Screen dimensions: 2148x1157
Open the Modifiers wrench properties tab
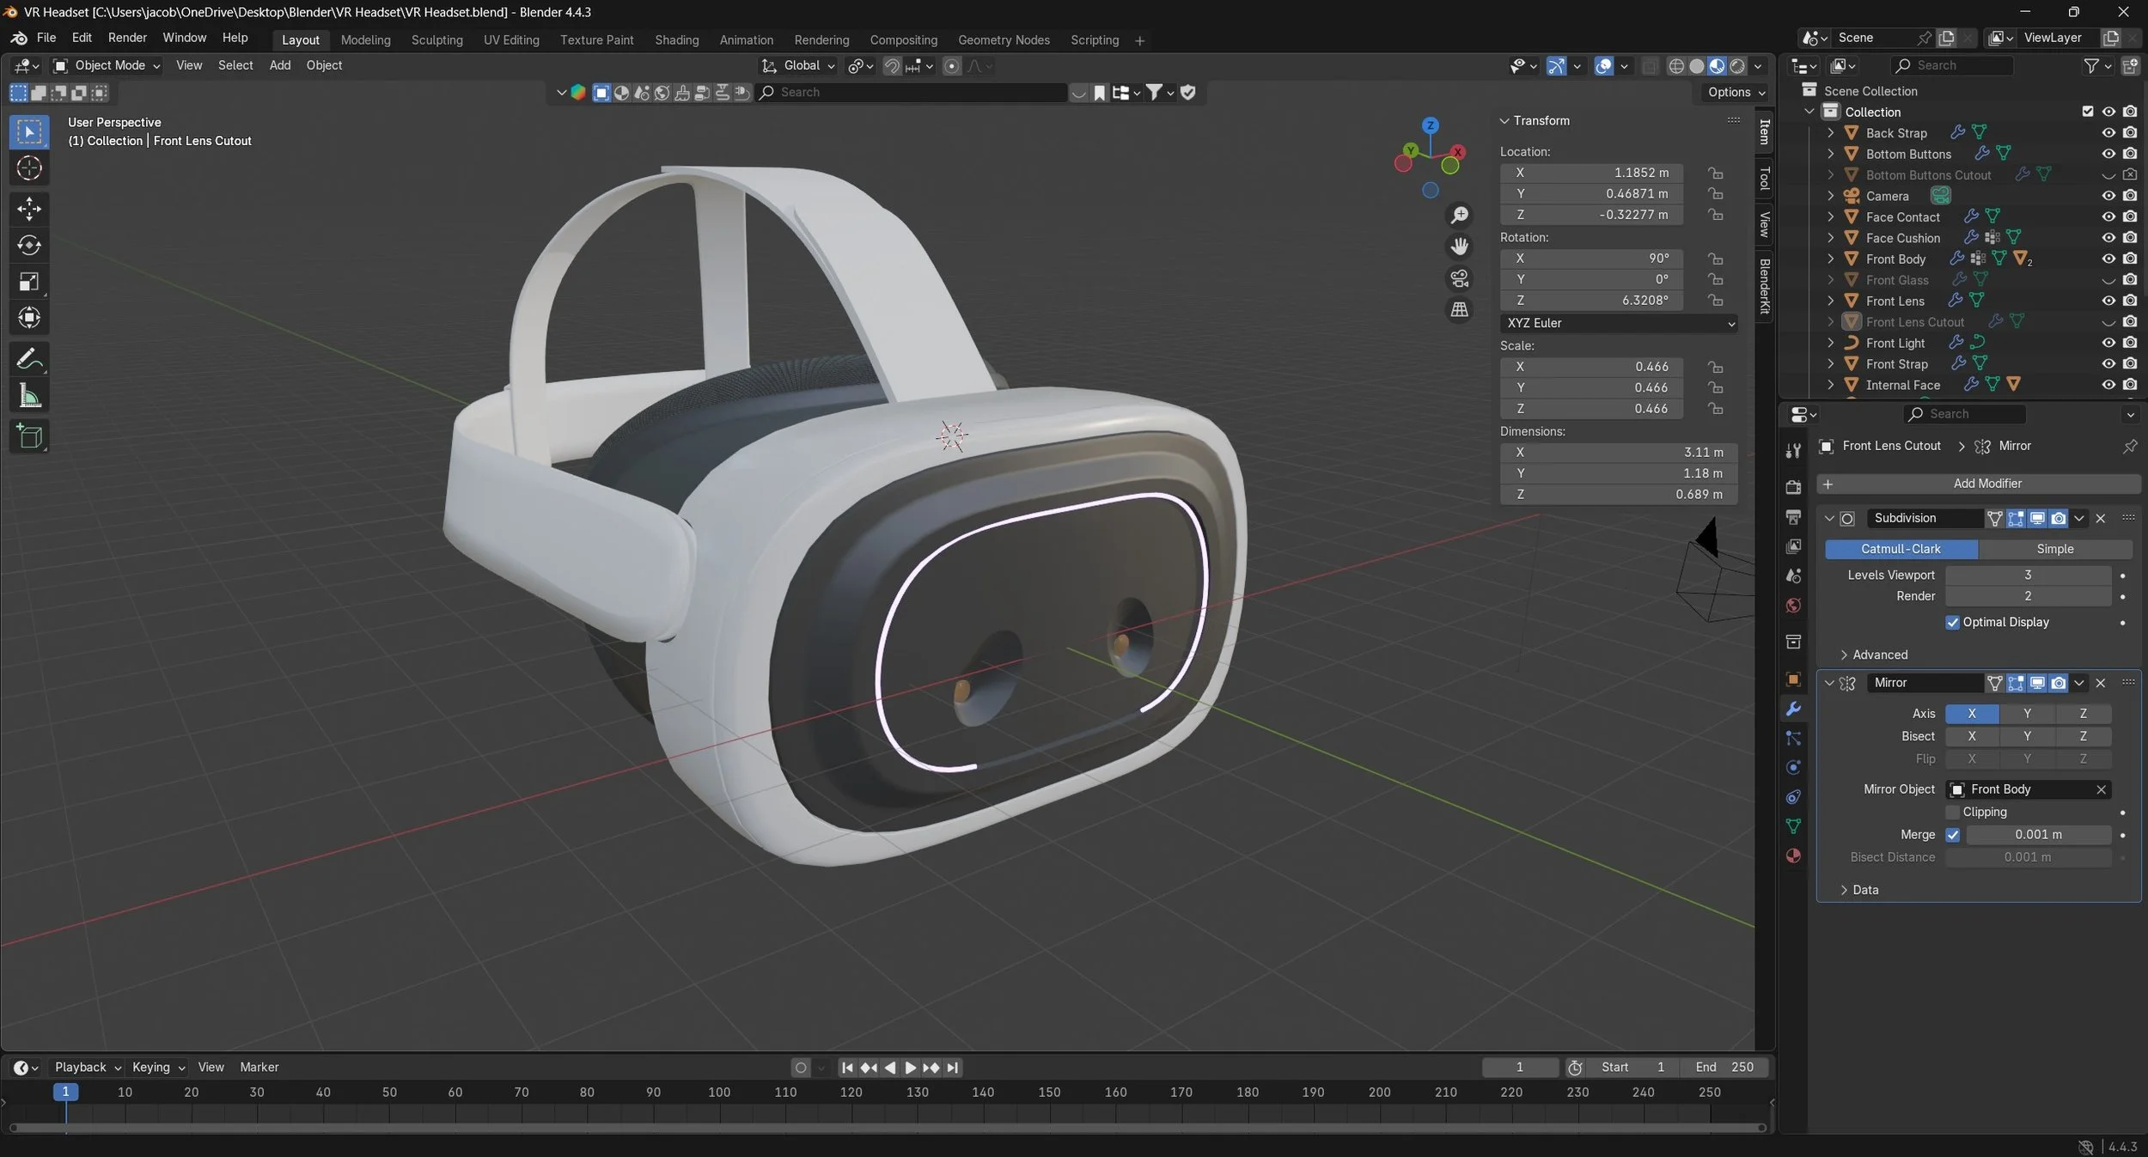[1793, 709]
